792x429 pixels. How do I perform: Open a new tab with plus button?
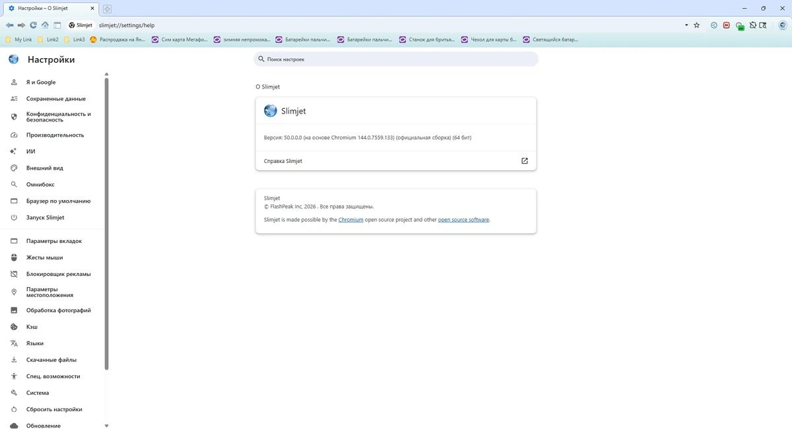[x=107, y=9]
